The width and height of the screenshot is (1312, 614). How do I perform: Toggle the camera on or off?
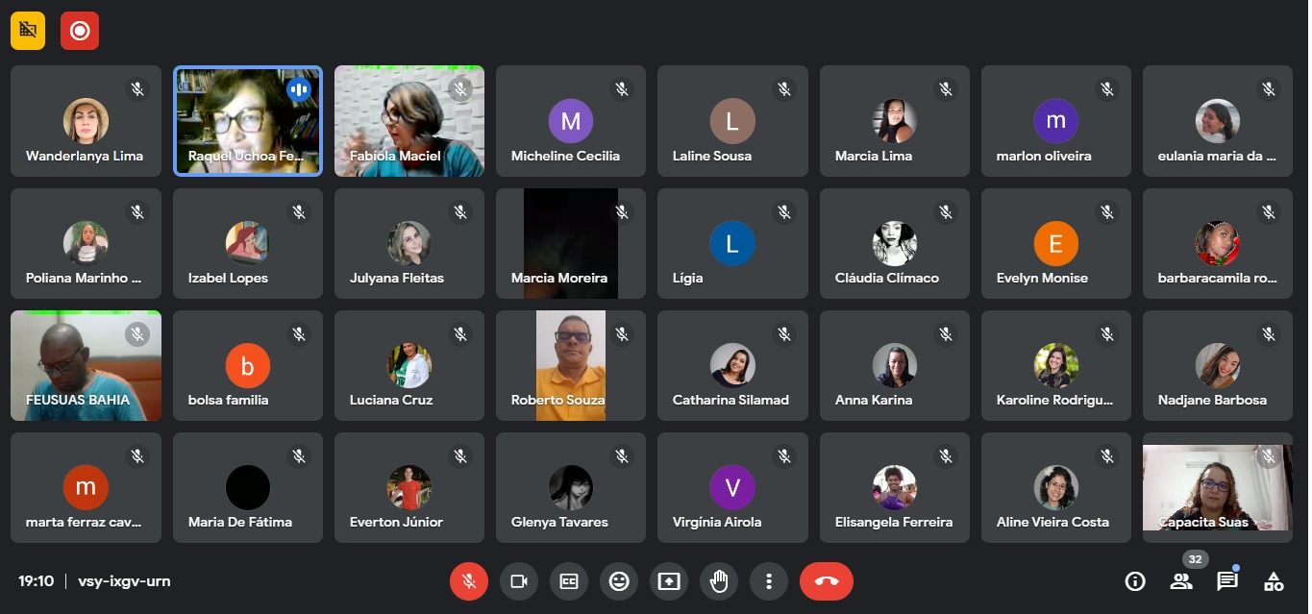coord(519,581)
